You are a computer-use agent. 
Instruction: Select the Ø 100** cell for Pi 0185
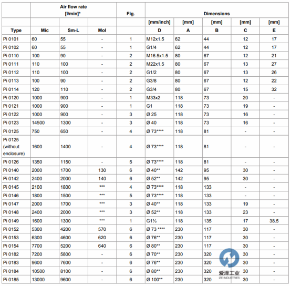click(159, 280)
